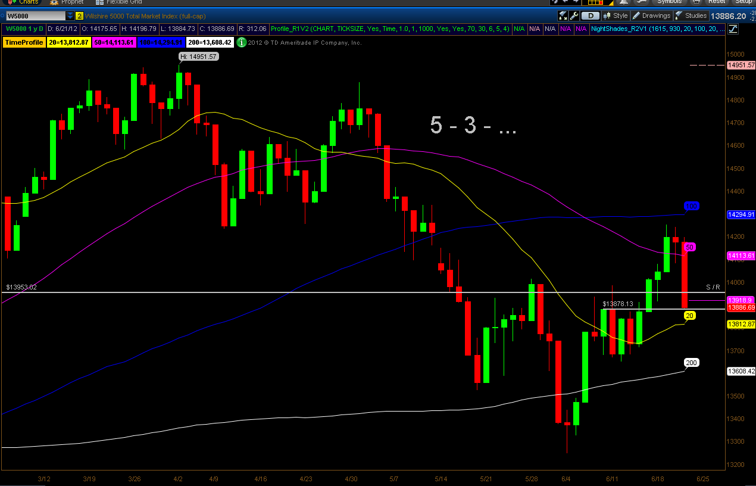
Task: Click Wilshire 5000 Total Market Index description
Action: (x=144, y=16)
